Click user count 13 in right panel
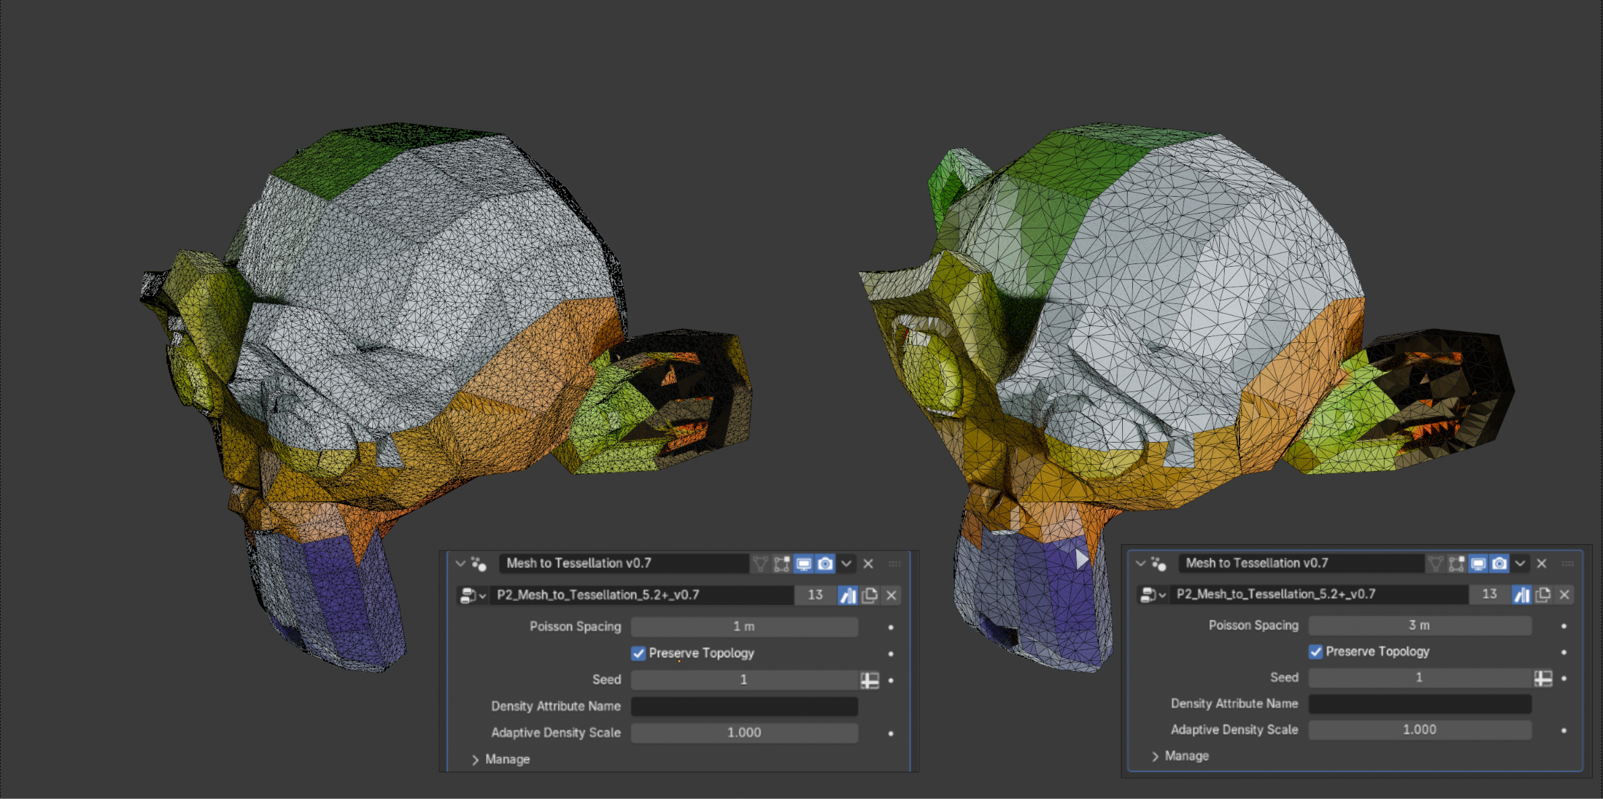The width and height of the screenshot is (1603, 799). coord(1490,594)
